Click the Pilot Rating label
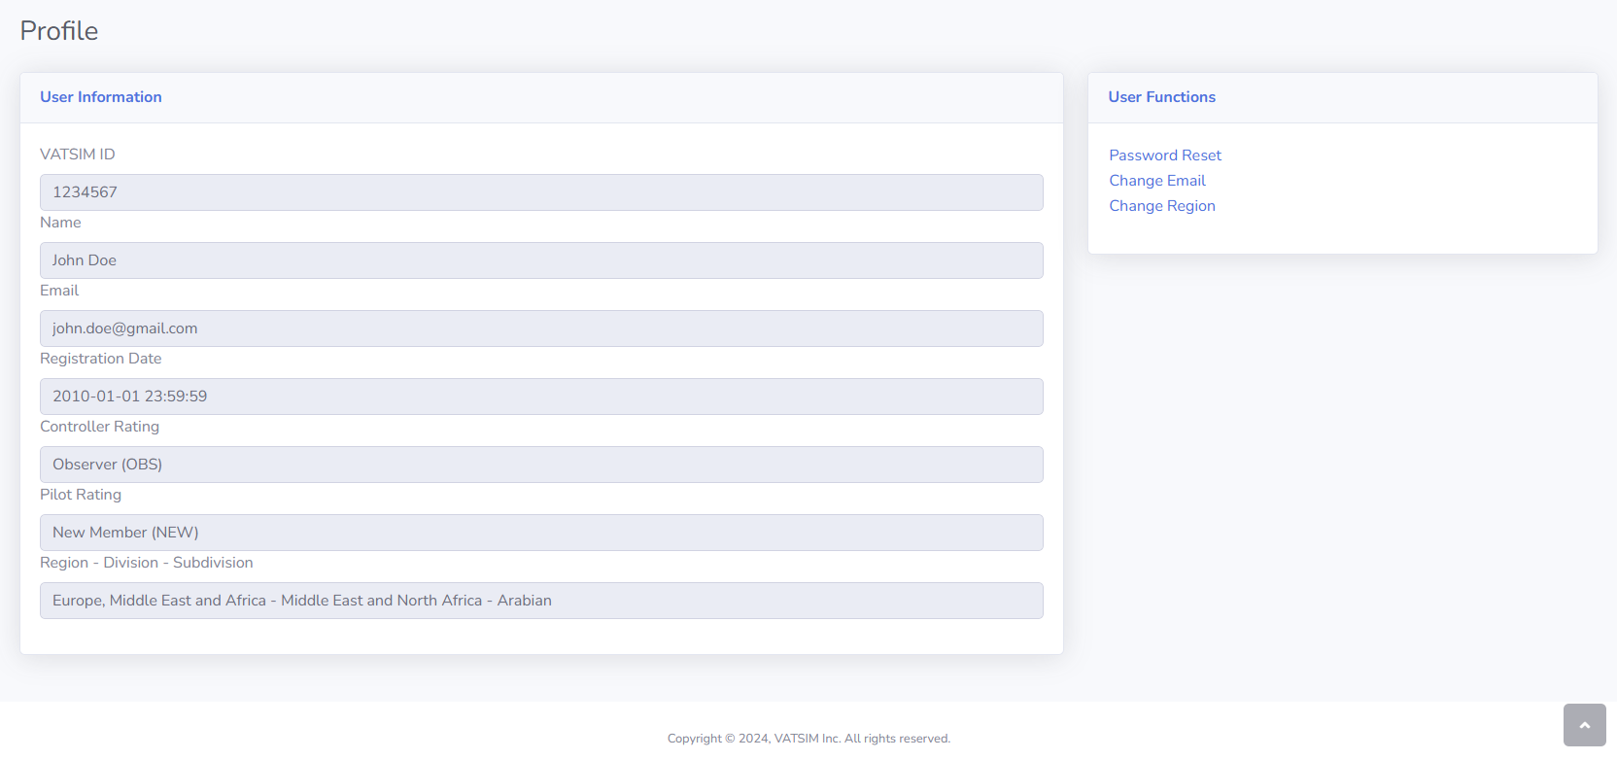Viewport: 1617px width, 760px height. tap(81, 495)
